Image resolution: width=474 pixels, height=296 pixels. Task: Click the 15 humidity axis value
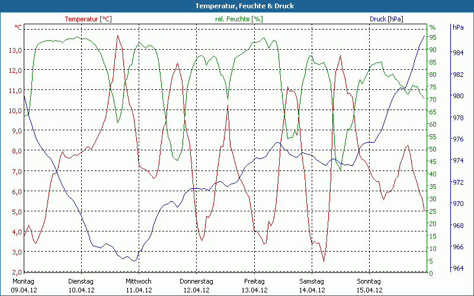coord(433,236)
